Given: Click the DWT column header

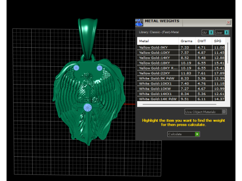Looking at the screenshot, I should point(204,41).
